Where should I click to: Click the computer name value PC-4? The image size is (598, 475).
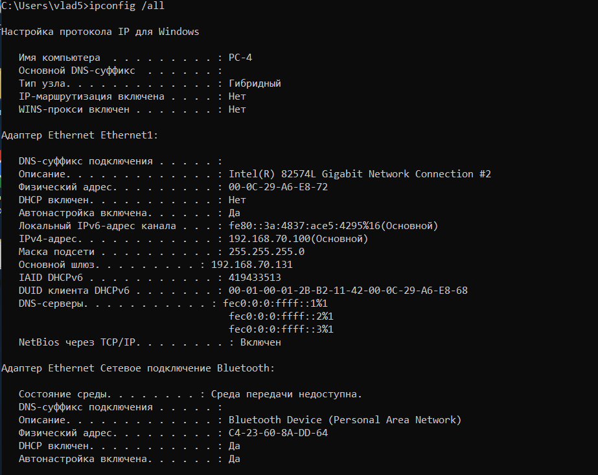[240, 58]
